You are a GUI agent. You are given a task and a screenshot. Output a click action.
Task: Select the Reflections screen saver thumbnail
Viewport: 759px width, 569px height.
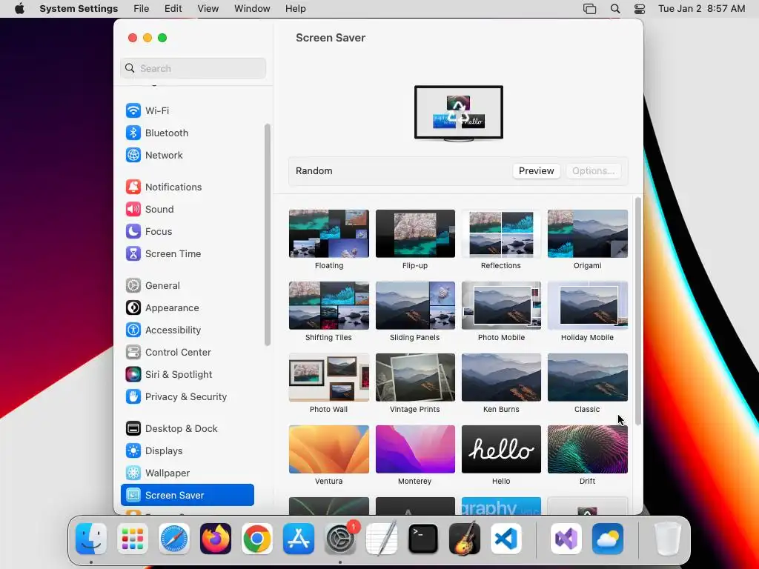(x=502, y=233)
